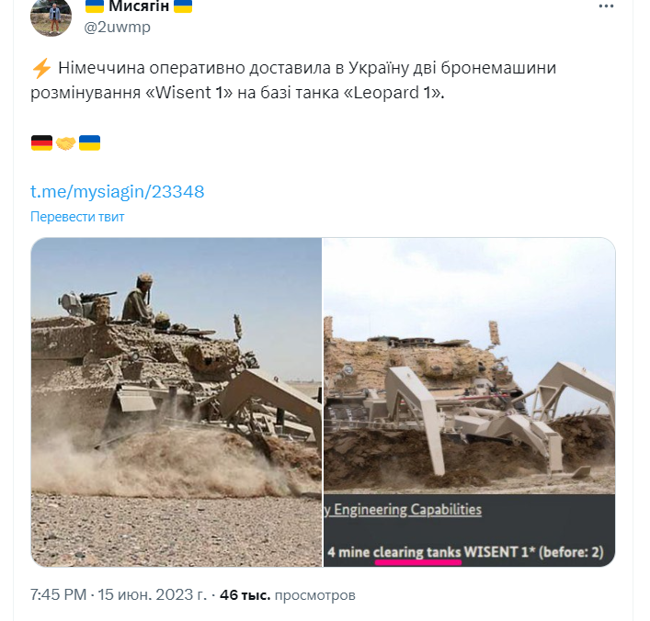
Task: Follow the t.me/mysiagin/23348 link
Action: click(x=118, y=192)
